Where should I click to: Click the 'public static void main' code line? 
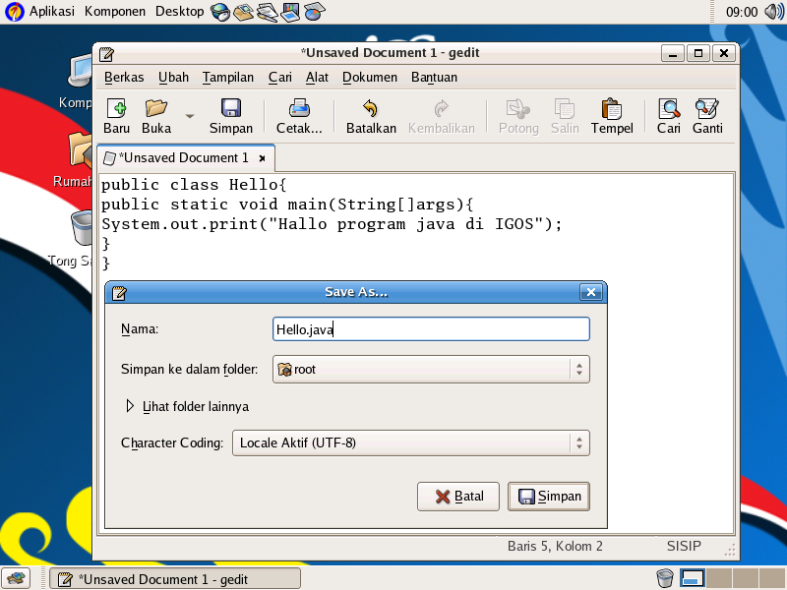coord(287,205)
